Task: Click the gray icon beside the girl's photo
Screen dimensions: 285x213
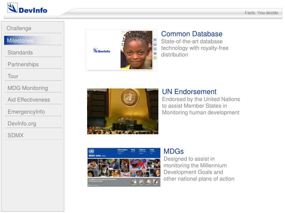Action: tap(155, 49)
